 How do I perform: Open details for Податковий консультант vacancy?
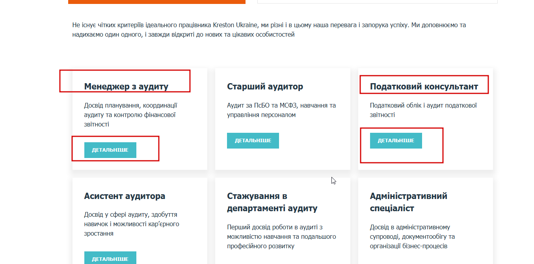tap(396, 141)
